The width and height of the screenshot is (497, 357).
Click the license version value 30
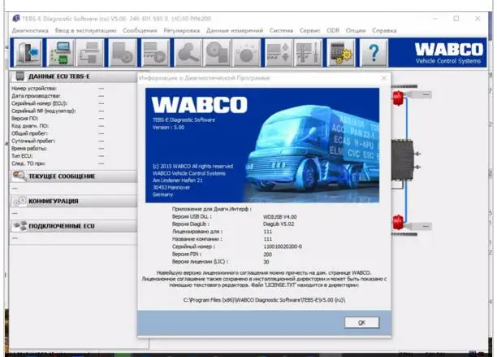click(x=266, y=262)
